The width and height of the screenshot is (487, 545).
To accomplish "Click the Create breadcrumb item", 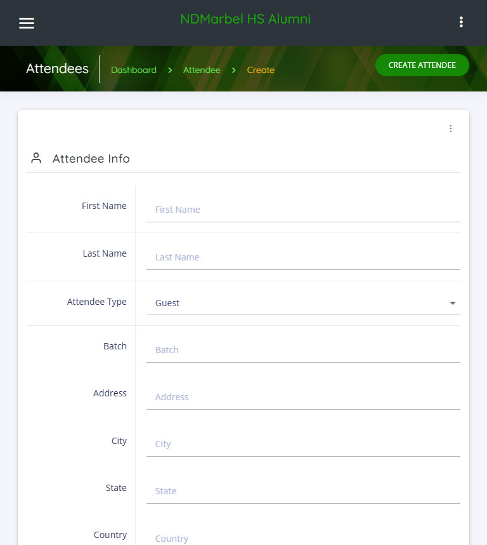I will [261, 70].
